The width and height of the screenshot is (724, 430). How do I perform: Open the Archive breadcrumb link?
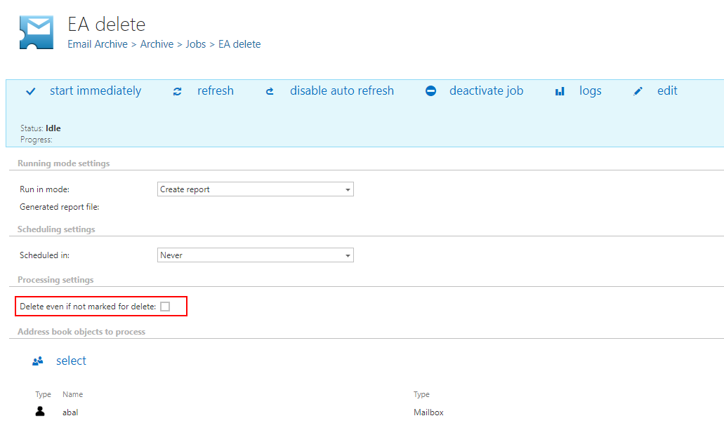pyautogui.click(x=156, y=43)
